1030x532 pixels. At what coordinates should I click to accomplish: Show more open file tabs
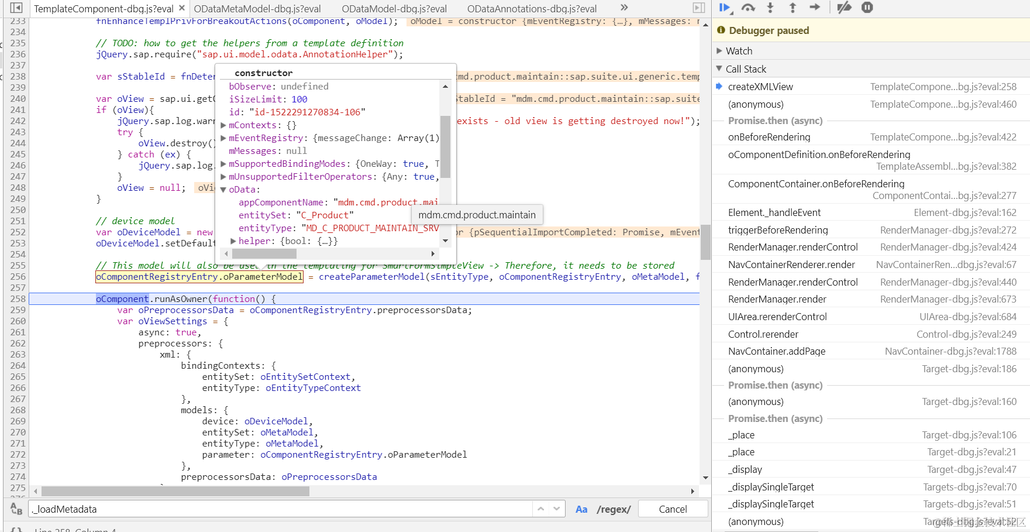(624, 8)
